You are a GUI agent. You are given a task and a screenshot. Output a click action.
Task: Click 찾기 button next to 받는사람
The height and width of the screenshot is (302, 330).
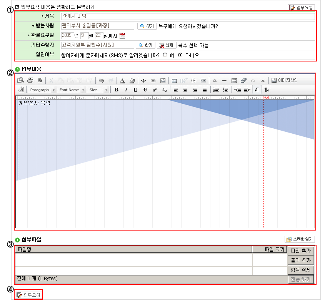[147, 26]
